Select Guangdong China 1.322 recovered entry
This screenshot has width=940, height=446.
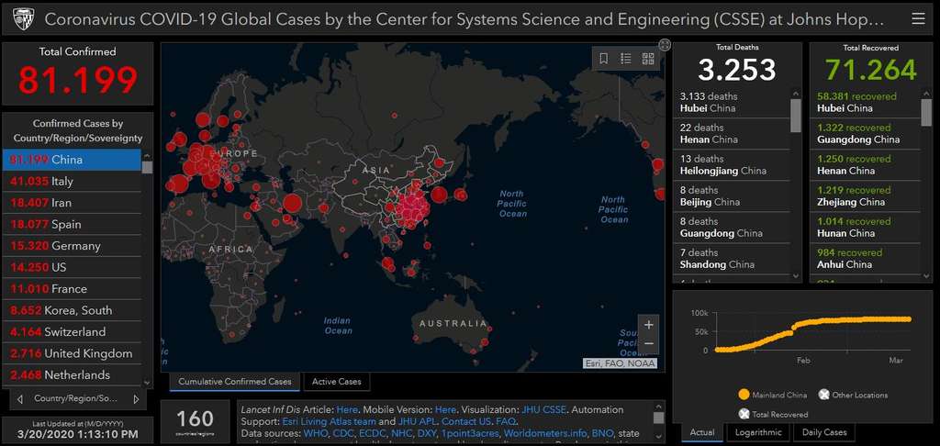coord(865,134)
